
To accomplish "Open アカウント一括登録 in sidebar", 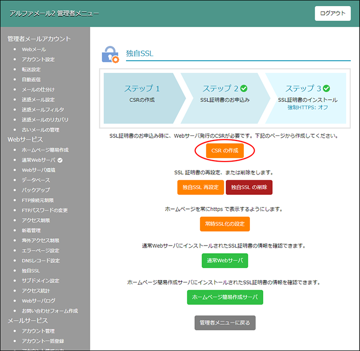I will (43, 341).
